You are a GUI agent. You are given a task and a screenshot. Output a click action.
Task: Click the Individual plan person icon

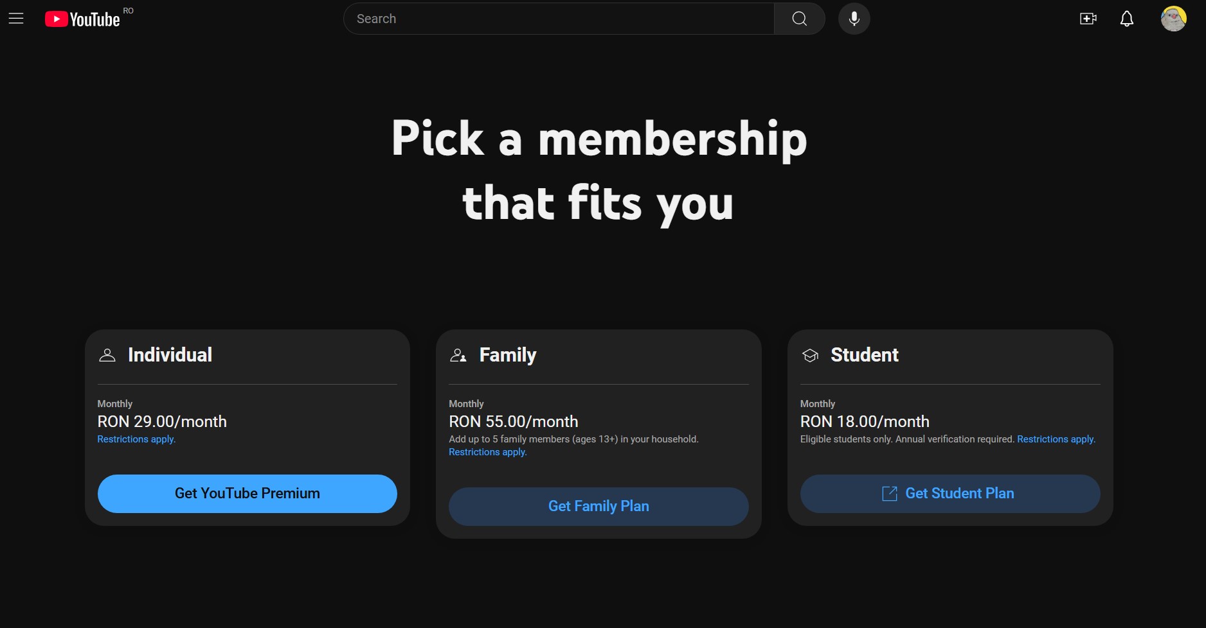[107, 355]
